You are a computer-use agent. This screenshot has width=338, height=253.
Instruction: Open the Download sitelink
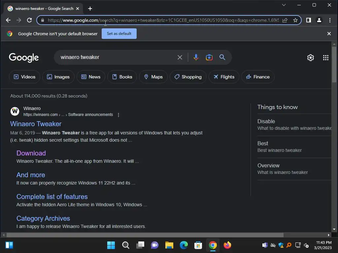(31, 153)
